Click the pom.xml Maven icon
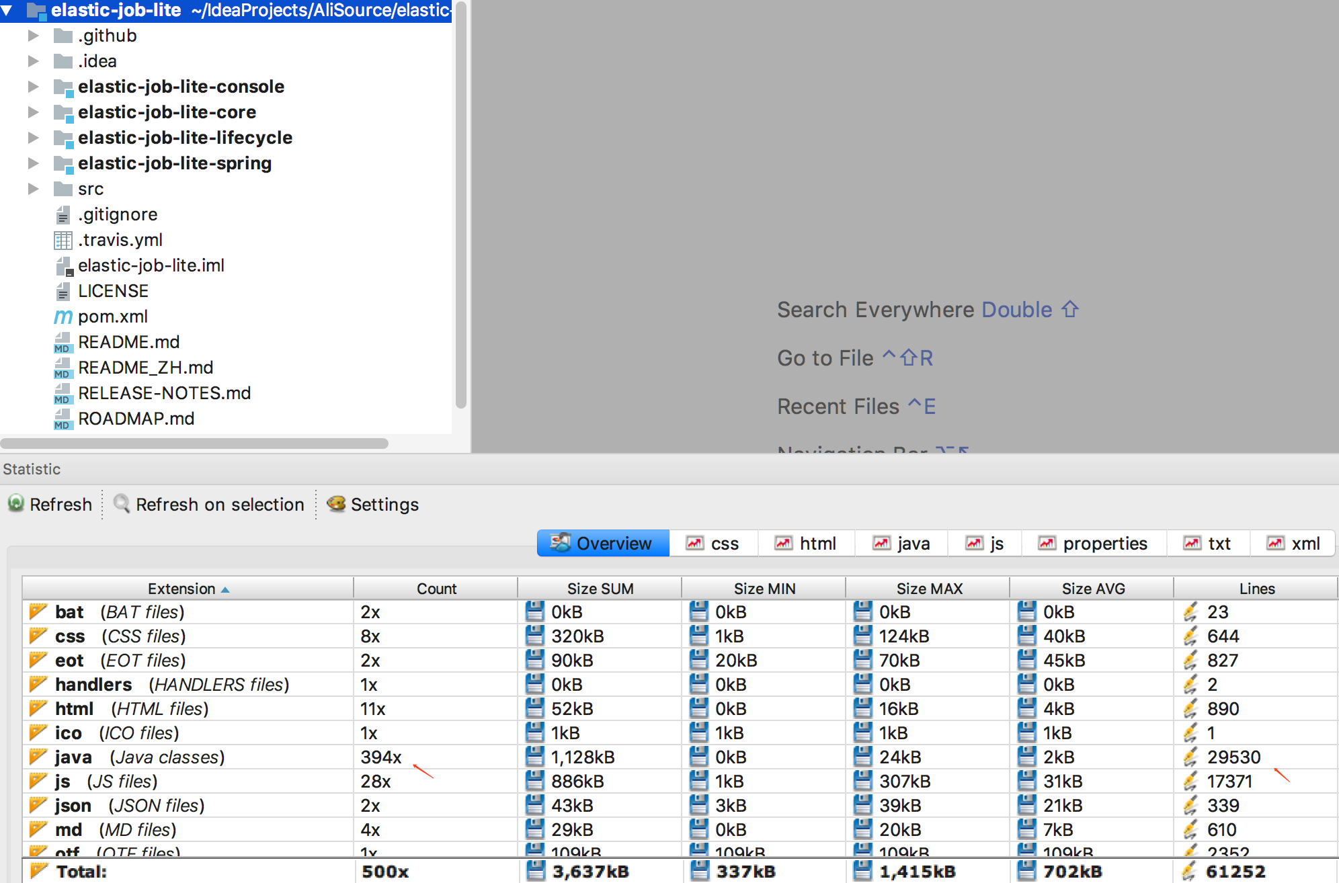This screenshot has width=1339, height=883. tap(63, 317)
